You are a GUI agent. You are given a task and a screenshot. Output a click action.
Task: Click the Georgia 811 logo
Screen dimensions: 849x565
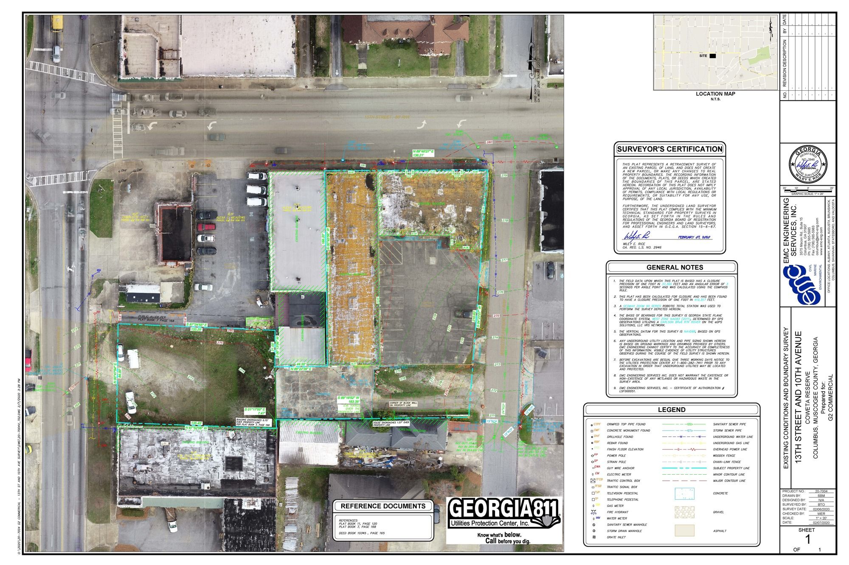(x=505, y=513)
